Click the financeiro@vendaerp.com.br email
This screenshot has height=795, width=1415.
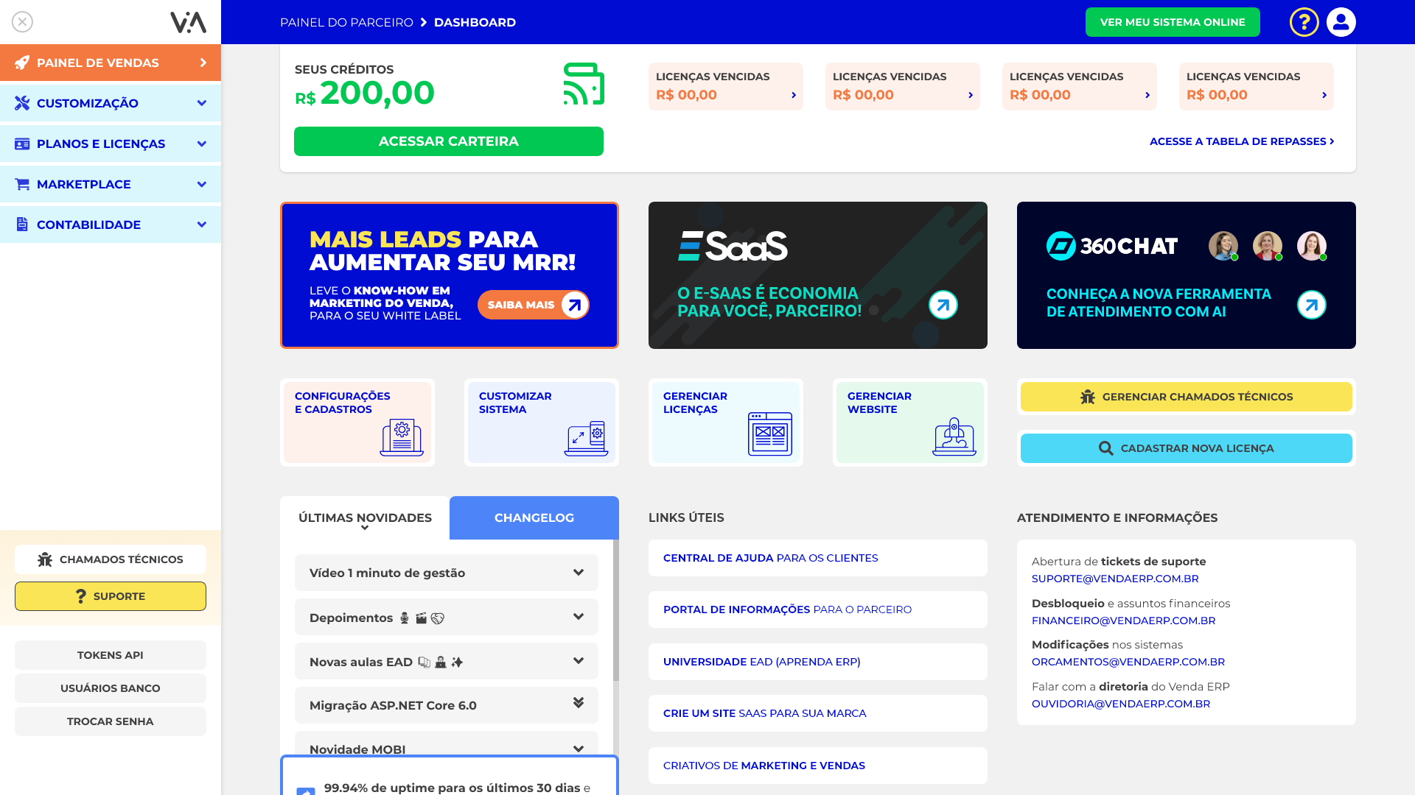click(1123, 621)
